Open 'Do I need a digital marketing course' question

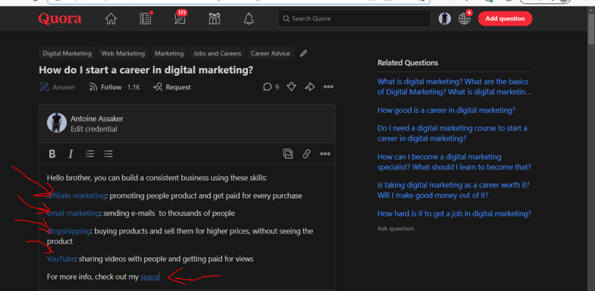(452, 133)
